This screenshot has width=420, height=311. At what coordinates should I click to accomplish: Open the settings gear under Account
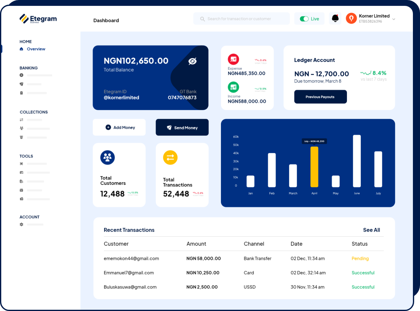21,224
